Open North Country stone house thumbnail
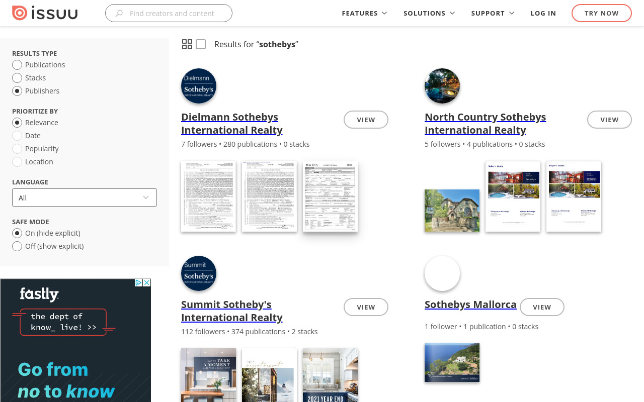The width and height of the screenshot is (644, 402). [452, 211]
